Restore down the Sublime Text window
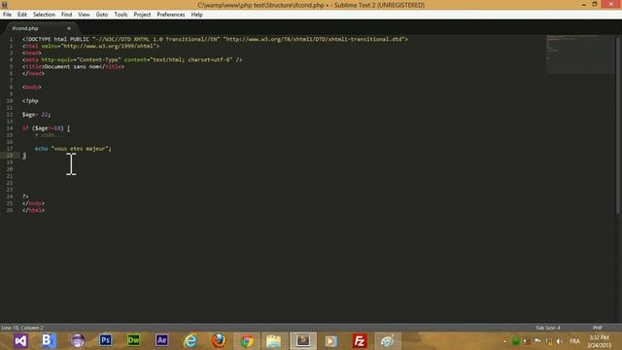This screenshot has width=622, height=350. (x=595, y=4)
